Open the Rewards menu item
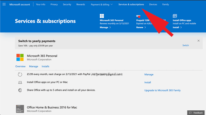The width and height of the screenshot is (206, 115). pyautogui.click(x=81, y=4)
